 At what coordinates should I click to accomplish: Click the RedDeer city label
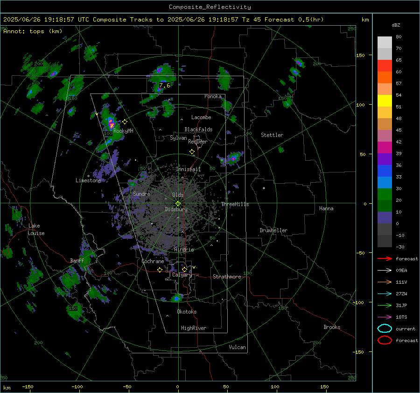coord(198,142)
